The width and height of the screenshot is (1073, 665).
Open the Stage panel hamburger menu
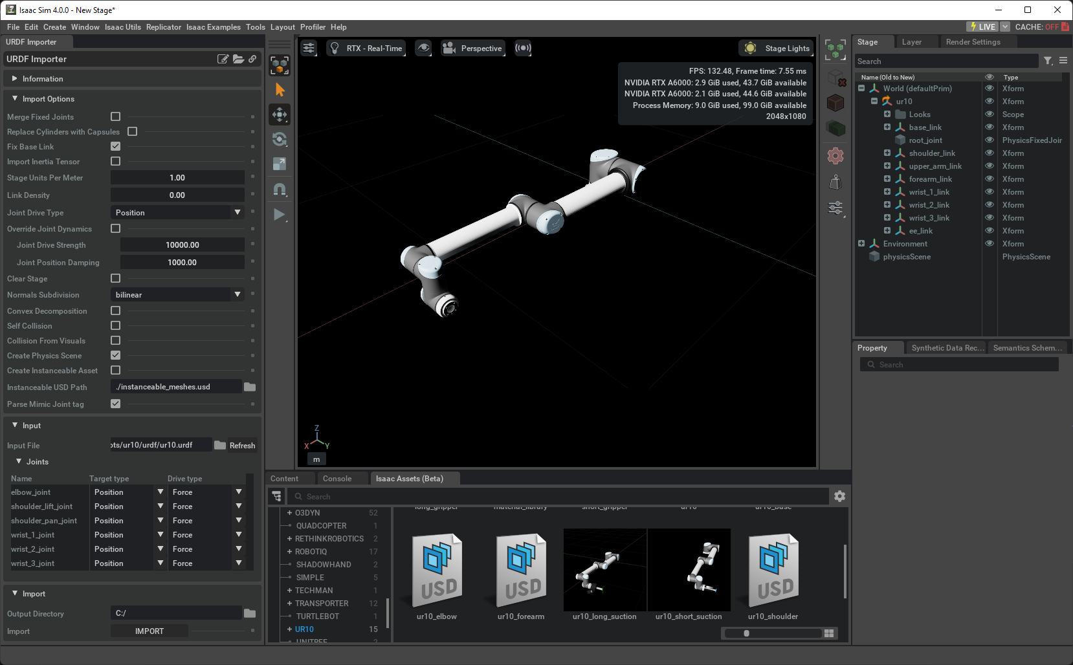1063,61
